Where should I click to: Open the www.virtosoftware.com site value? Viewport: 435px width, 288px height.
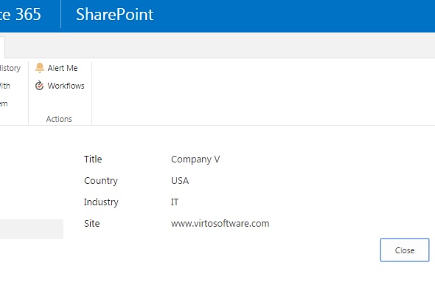(220, 224)
